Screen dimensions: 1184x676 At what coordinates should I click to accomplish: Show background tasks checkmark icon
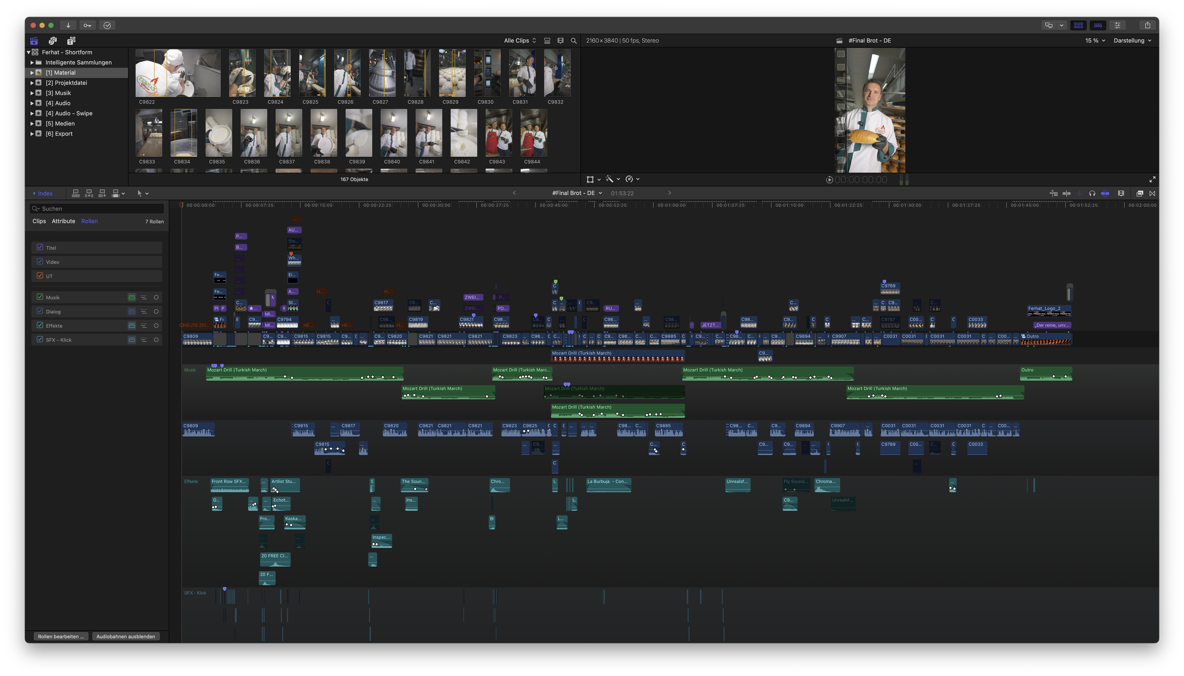pos(108,26)
